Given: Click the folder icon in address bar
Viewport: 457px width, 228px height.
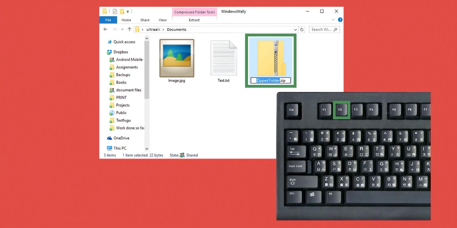Looking at the screenshot, I should coord(137,29).
